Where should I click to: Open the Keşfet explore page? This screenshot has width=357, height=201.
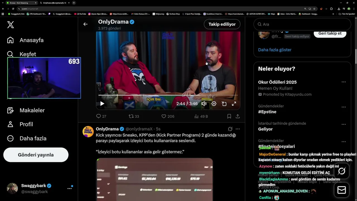[21, 54]
